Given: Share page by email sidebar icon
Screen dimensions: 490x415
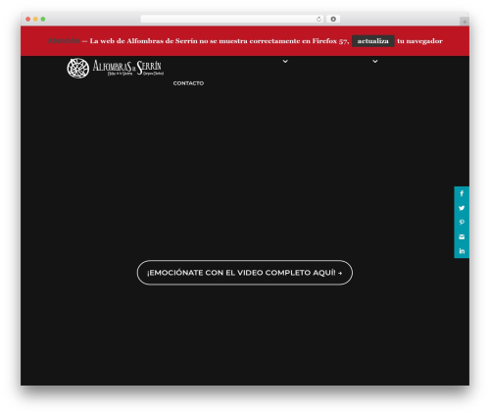Looking at the screenshot, I should tap(462, 236).
